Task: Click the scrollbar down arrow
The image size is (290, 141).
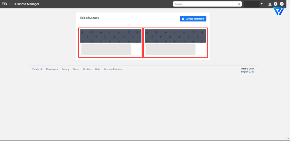Action: (288, 139)
